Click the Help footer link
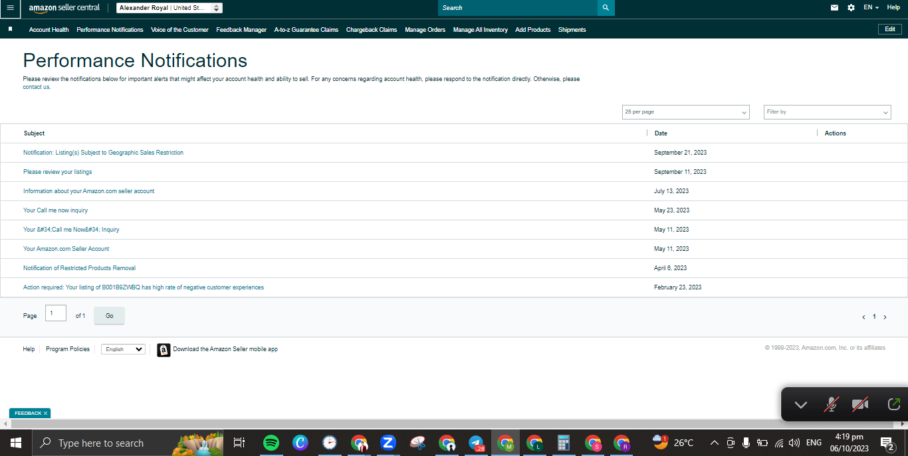Image resolution: width=908 pixels, height=456 pixels. (x=29, y=349)
